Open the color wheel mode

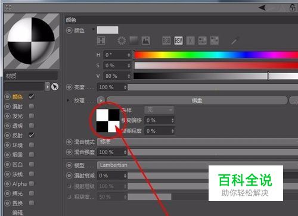coord(122,40)
